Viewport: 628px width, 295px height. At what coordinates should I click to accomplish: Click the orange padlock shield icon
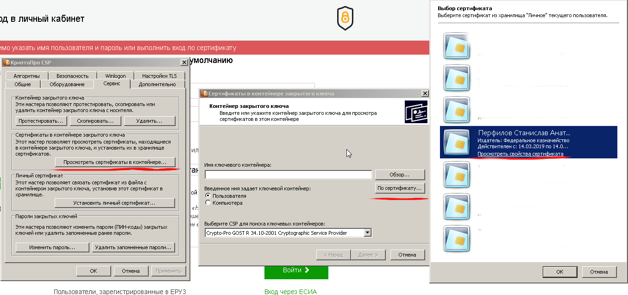(x=345, y=19)
